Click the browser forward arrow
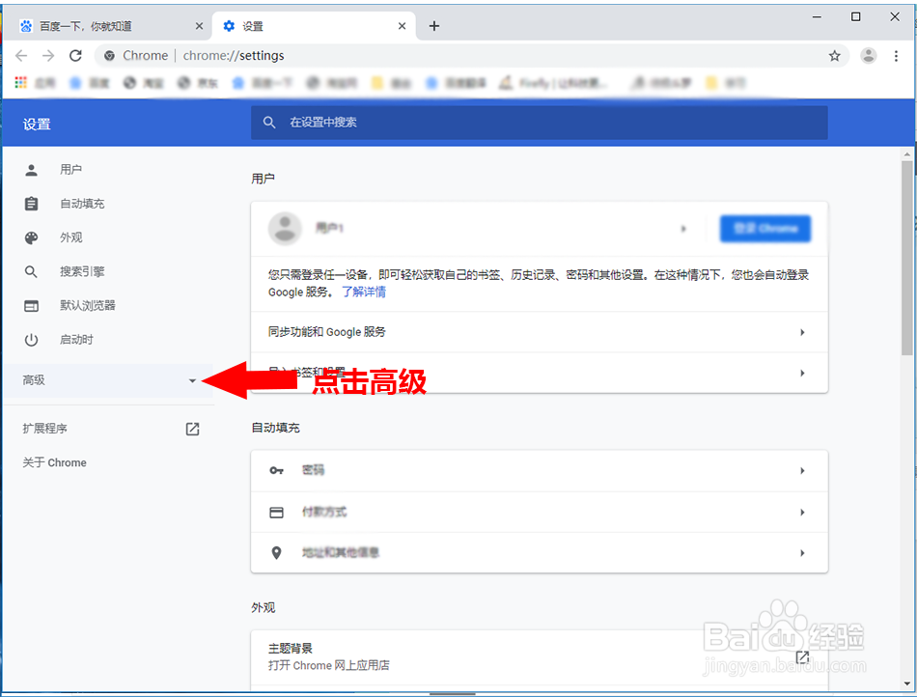Screen dimensions: 917x697 click(x=48, y=56)
